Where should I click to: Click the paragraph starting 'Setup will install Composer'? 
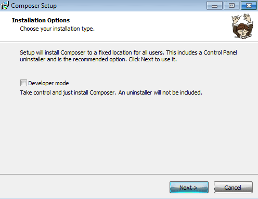[x=128, y=56]
